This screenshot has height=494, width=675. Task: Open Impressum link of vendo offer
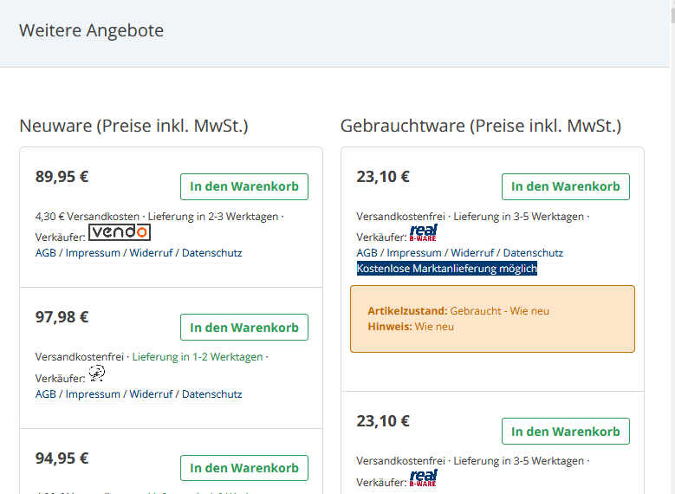tap(93, 253)
